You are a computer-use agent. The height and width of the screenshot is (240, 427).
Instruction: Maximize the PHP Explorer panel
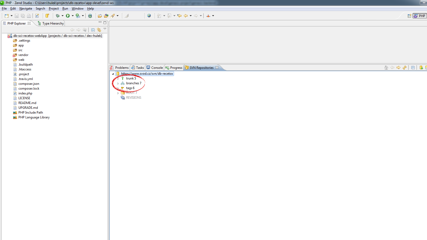(105, 23)
